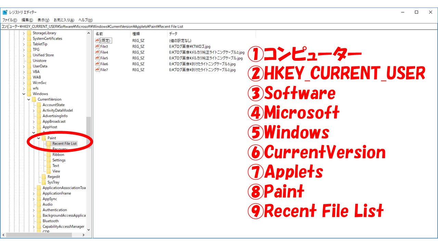The image size is (438, 246).
Task: Click the File3 string value icon
Action: tap(97, 46)
